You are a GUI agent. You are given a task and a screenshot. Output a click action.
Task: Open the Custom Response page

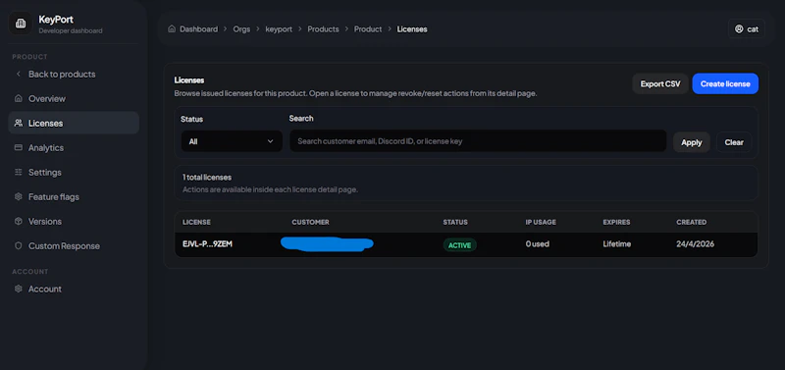coord(74,245)
